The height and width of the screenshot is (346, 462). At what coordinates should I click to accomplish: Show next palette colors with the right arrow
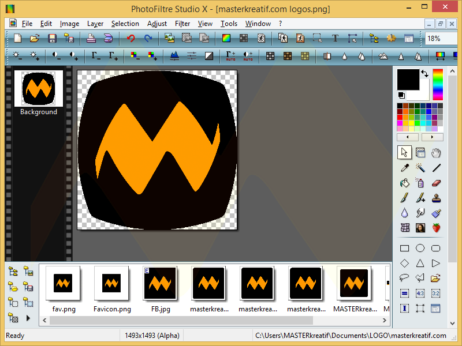coord(432,137)
